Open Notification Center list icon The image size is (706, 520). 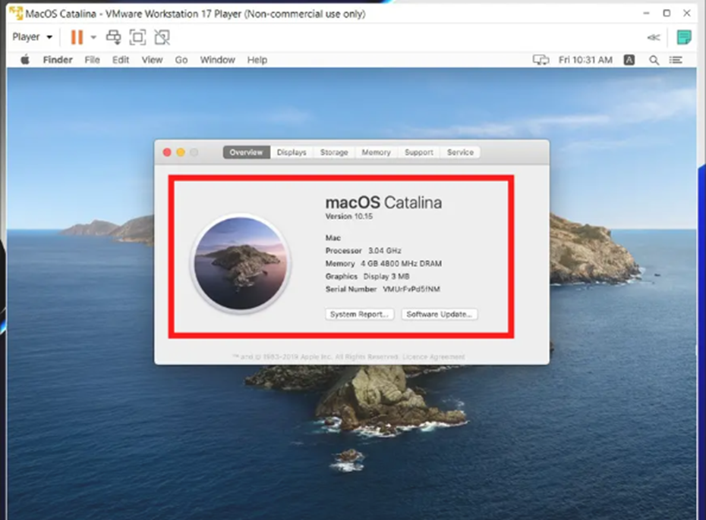676,60
